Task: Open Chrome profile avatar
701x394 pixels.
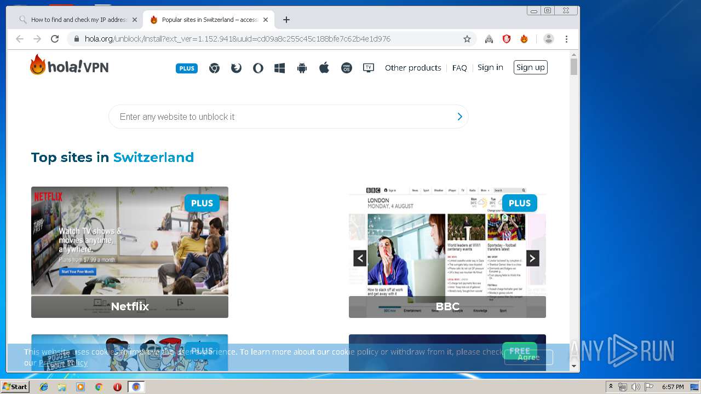Action: click(548, 39)
